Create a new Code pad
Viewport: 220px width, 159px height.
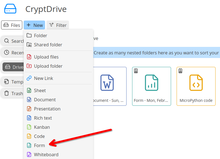point(58,136)
